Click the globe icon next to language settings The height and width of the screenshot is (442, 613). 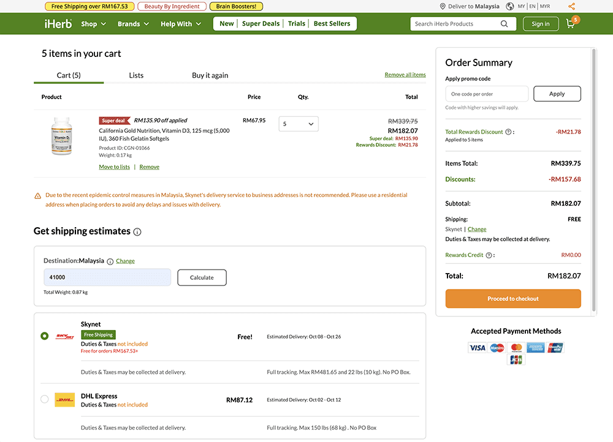pos(510,6)
